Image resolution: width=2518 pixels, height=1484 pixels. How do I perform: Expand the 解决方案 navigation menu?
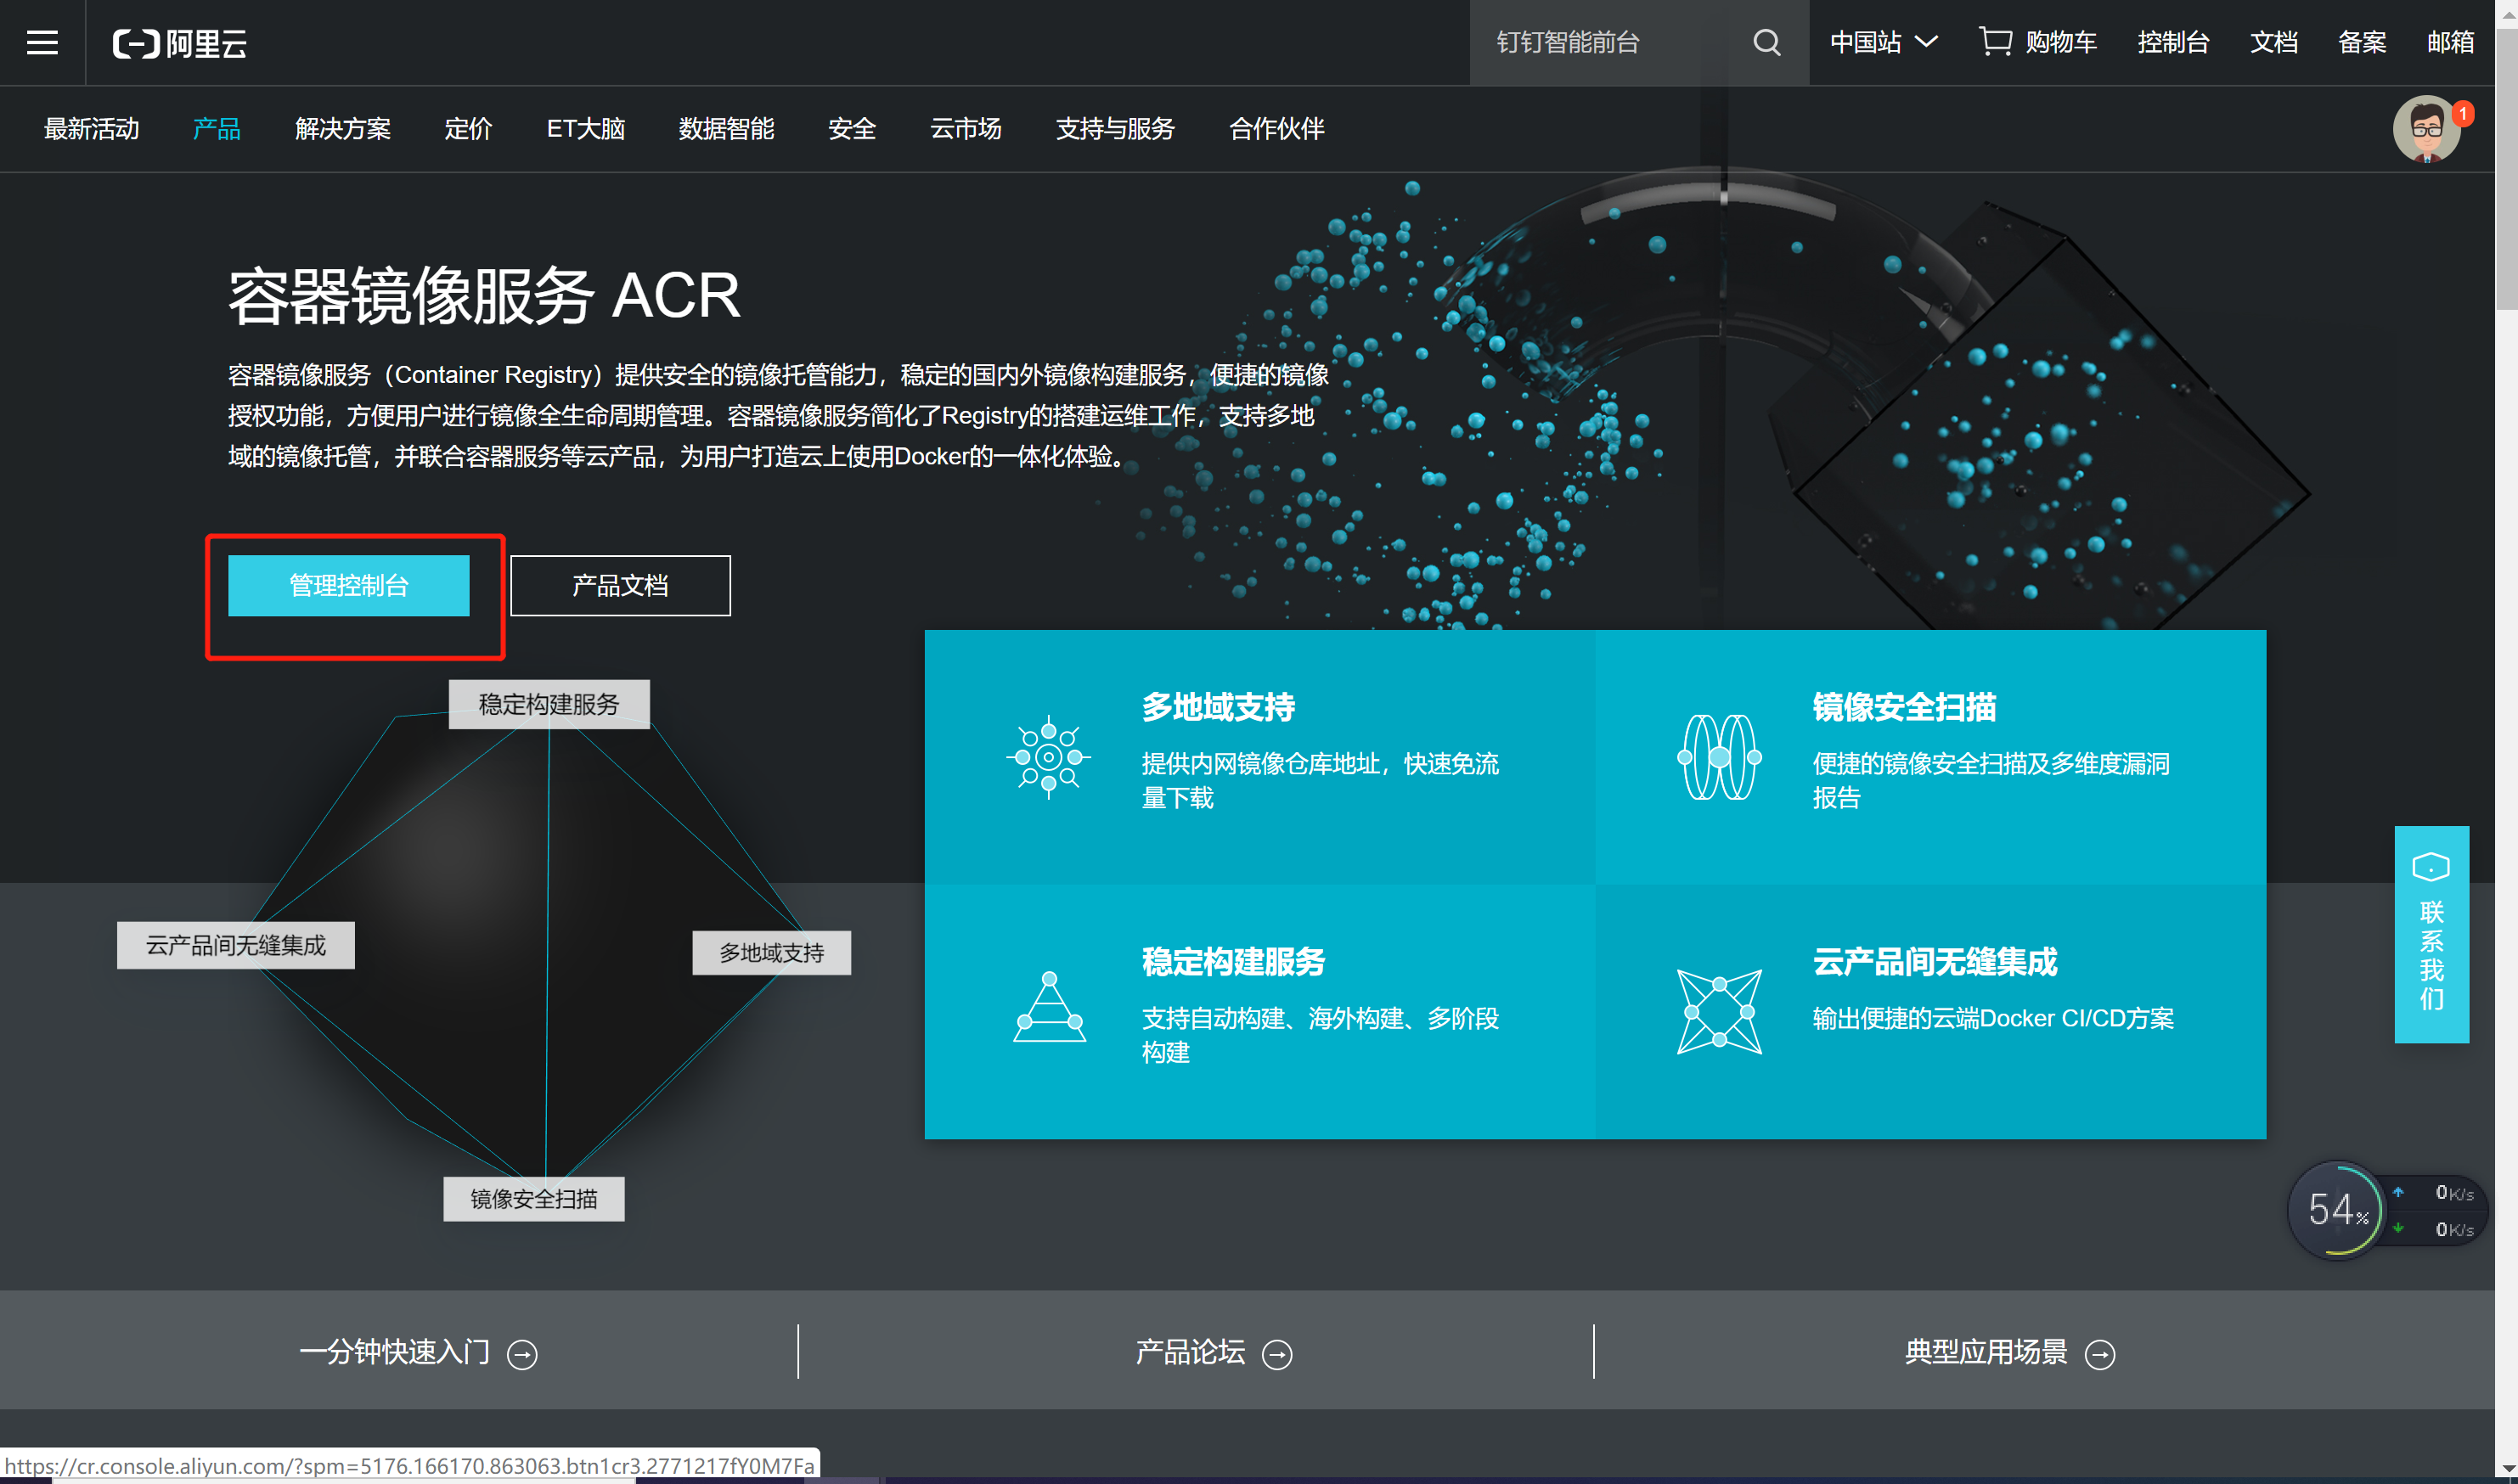tap(342, 129)
